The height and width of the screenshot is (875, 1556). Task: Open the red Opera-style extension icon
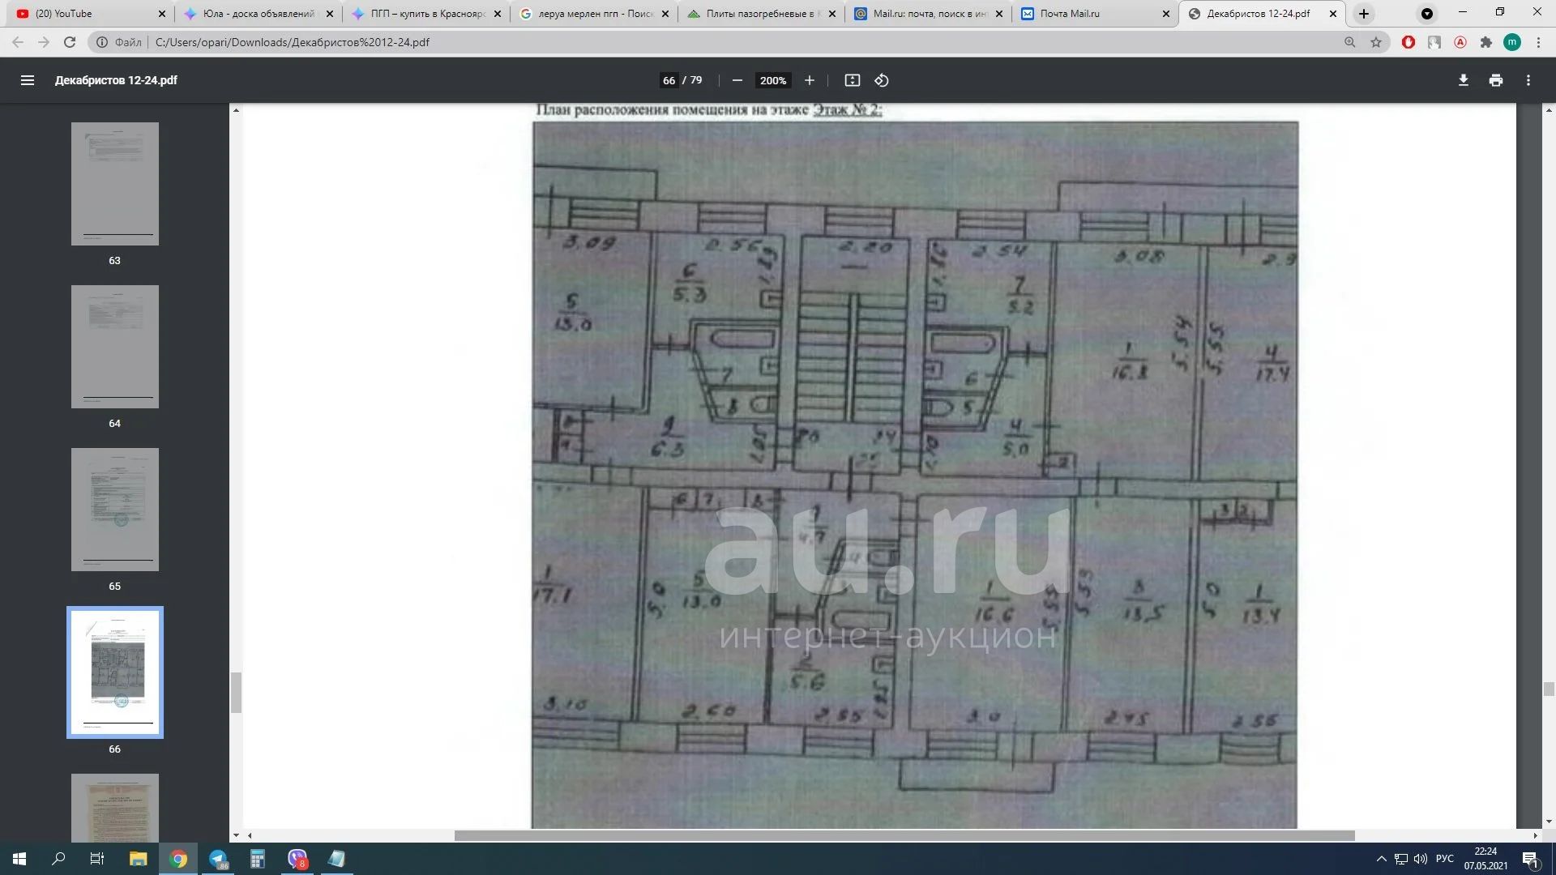click(1409, 42)
